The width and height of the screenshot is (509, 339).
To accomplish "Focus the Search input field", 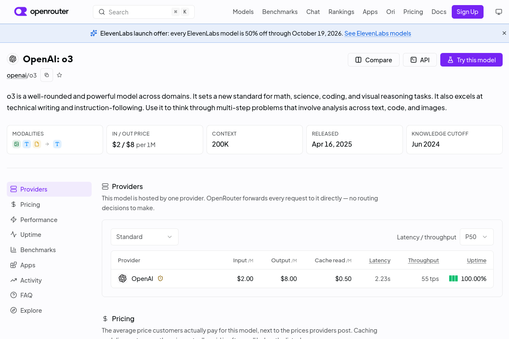I will pos(144,12).
